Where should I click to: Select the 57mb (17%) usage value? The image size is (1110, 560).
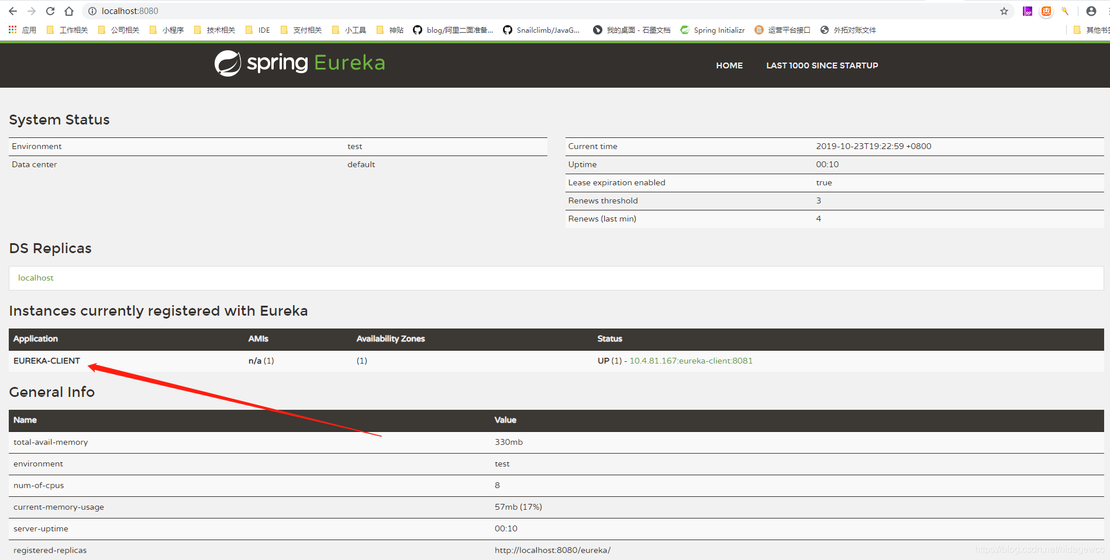tap(518, 507)
